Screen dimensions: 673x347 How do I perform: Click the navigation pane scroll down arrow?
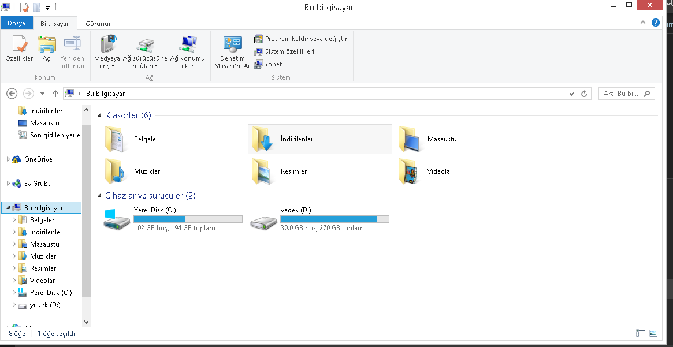pos(86,322)
